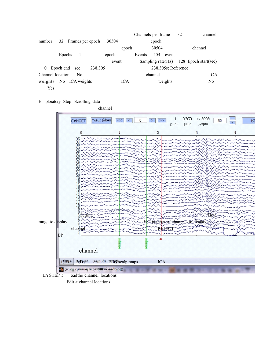Image resolution: width=255 pixels, height=361 pixels.
Task: Click the CANCEL button
Action: (x=78, y=121)
